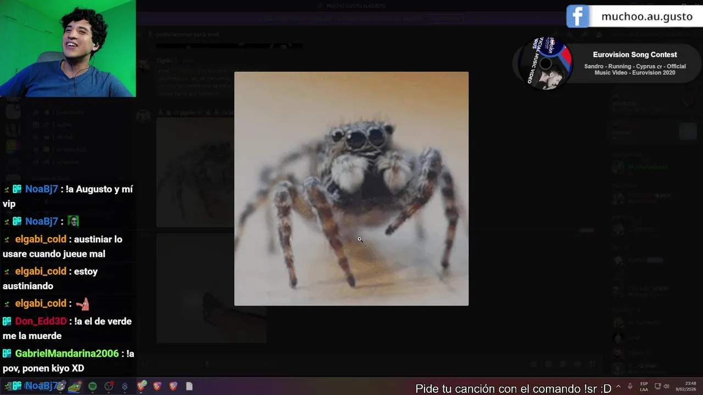Screen dimensions: 703x395
Task: Open Spotify from the taskbar
Action: [x=92, y=386]
